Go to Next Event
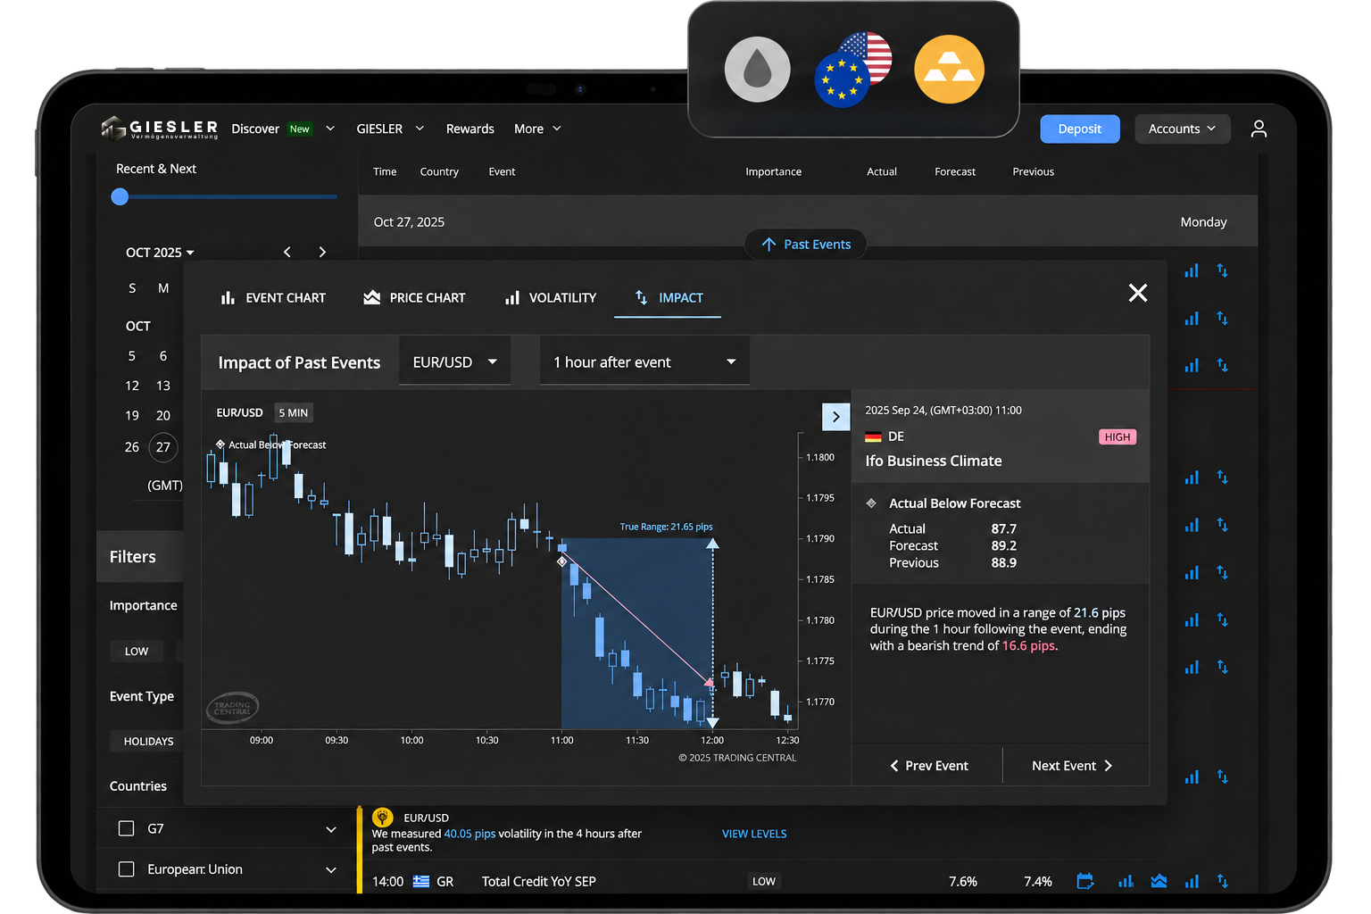Image resolution: width=1371 pixels, height=914 pixels. coord(1073,766)
